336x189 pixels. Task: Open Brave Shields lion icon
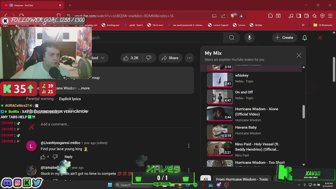click(232, 16)
